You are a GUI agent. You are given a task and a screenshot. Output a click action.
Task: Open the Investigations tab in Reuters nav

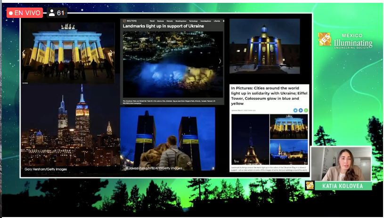click(x=206, y=21)
